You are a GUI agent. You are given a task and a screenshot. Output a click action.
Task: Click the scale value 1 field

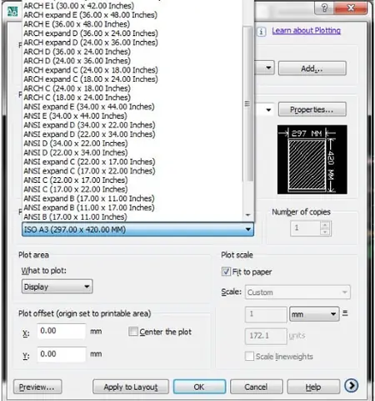tap(266, 314)
